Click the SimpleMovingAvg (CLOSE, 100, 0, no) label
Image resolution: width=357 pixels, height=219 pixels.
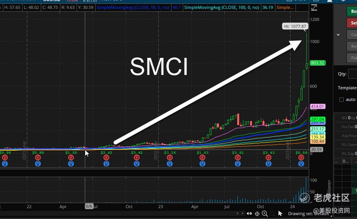tap(222, 7)
